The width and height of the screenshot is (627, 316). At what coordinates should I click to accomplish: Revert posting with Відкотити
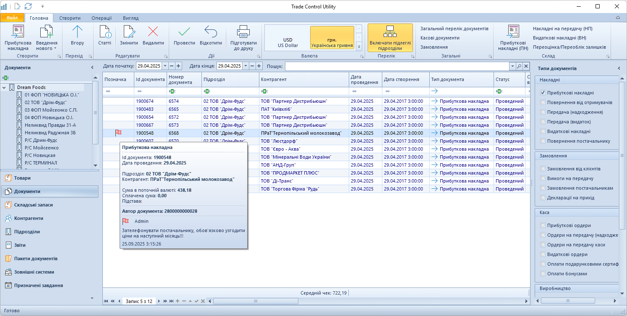tap(211, 36)
